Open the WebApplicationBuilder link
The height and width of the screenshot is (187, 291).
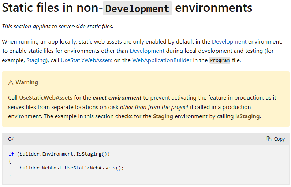162,60
